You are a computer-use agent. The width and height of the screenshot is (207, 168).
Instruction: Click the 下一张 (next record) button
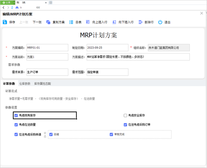37,22
